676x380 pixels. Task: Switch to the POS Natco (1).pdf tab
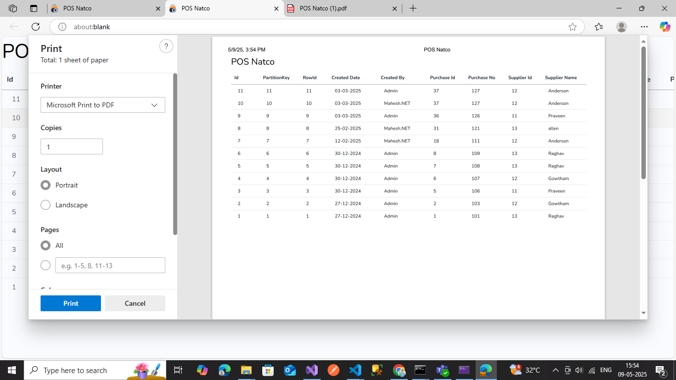tap(337, 8)
